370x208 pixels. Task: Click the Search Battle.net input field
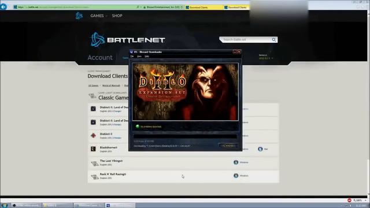(x=246, y=40)
